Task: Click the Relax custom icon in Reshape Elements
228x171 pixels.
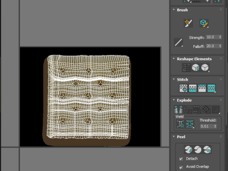Action: (205, 67)
